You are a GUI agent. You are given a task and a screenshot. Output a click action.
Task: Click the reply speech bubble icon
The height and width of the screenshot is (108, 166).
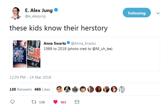(12, 102)
